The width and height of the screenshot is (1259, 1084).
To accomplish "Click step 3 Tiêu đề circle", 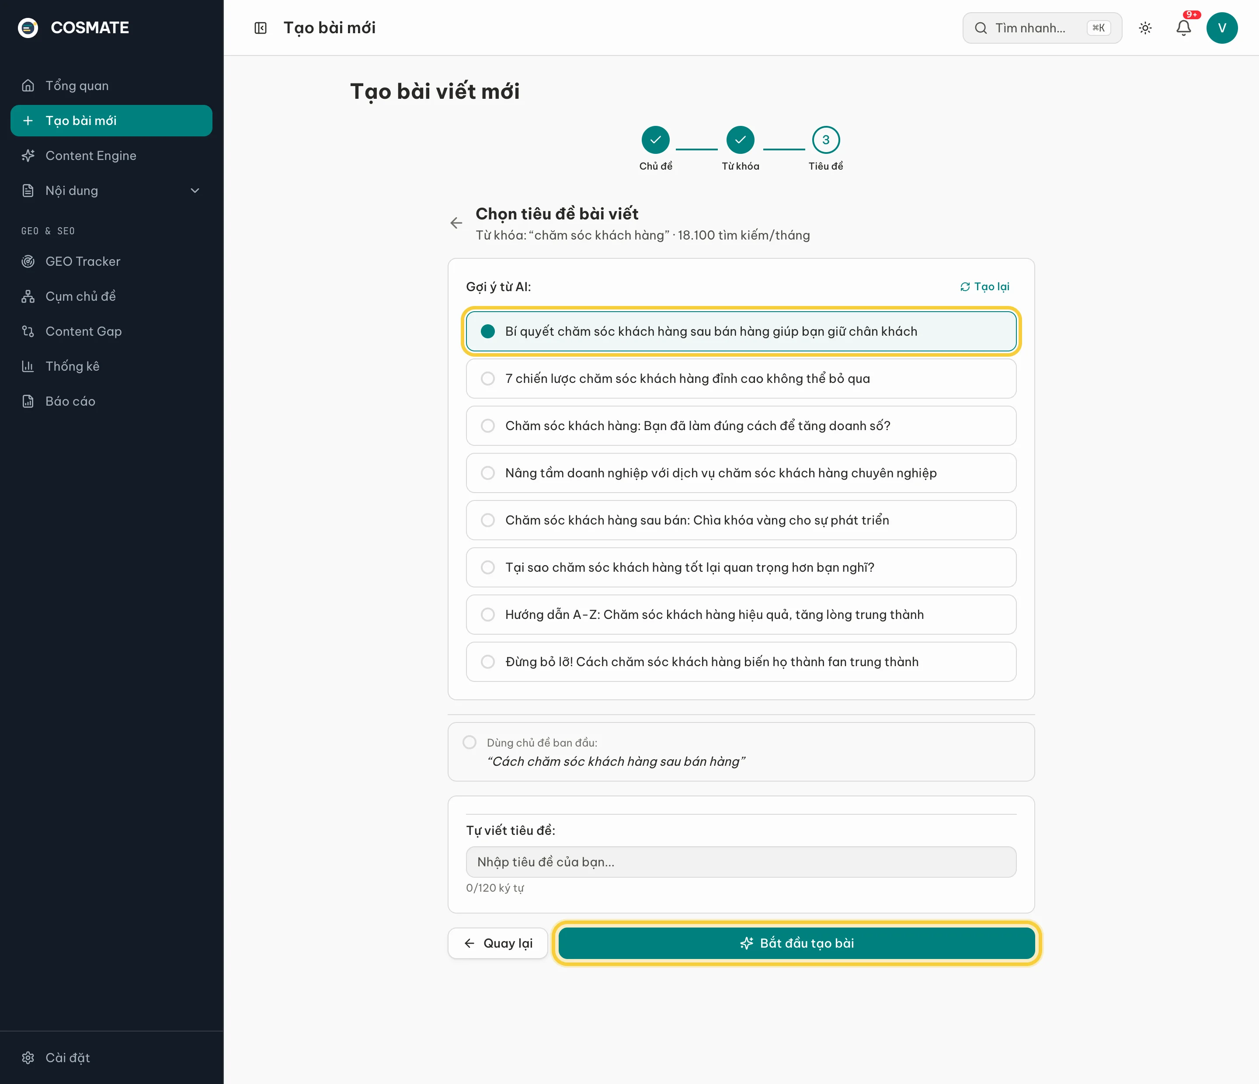I will pyautogui.click(x=826, y=140).
